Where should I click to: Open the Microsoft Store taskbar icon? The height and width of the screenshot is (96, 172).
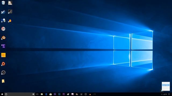(51, 94)
